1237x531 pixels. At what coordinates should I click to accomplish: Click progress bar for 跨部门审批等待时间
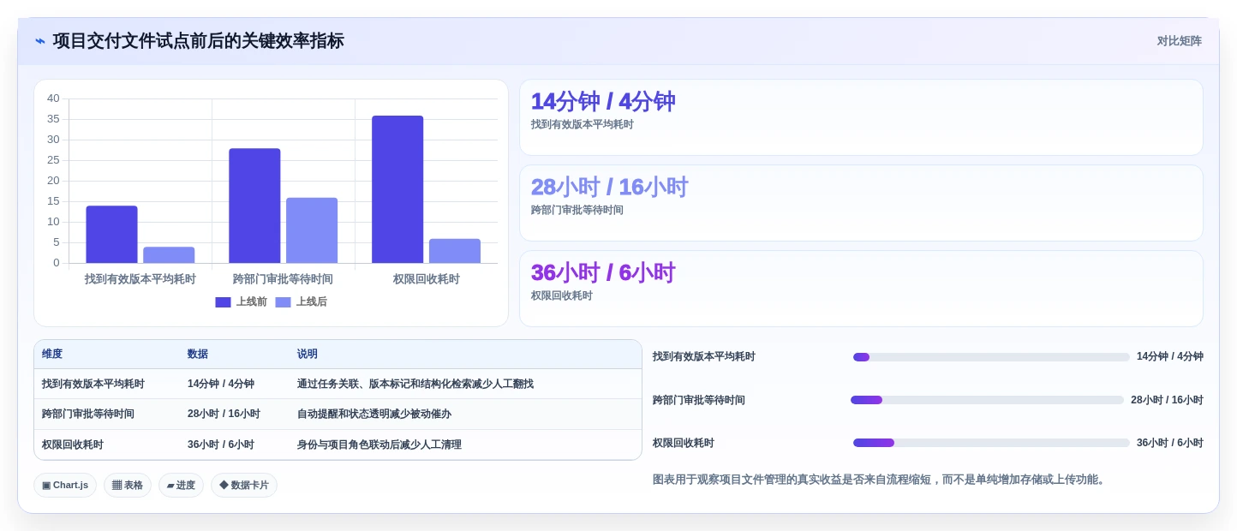click(987, 400)
